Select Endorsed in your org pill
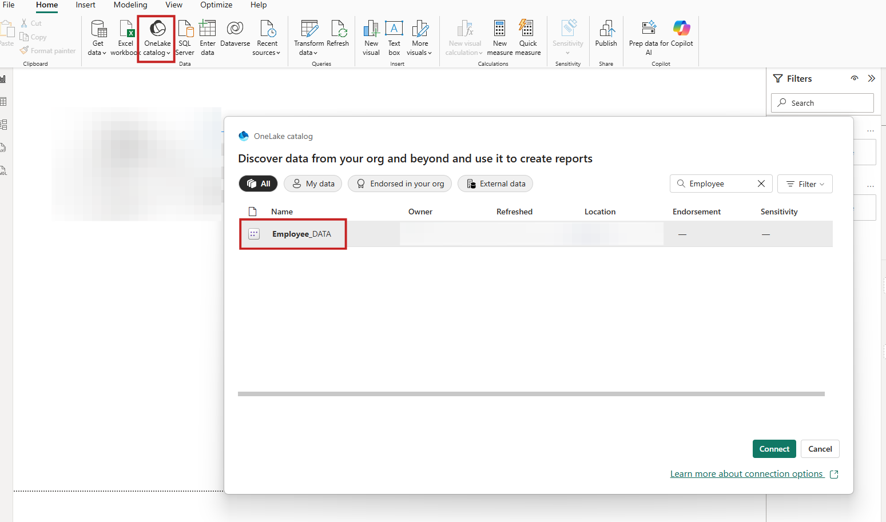The image size is (886, 522). 400,184
